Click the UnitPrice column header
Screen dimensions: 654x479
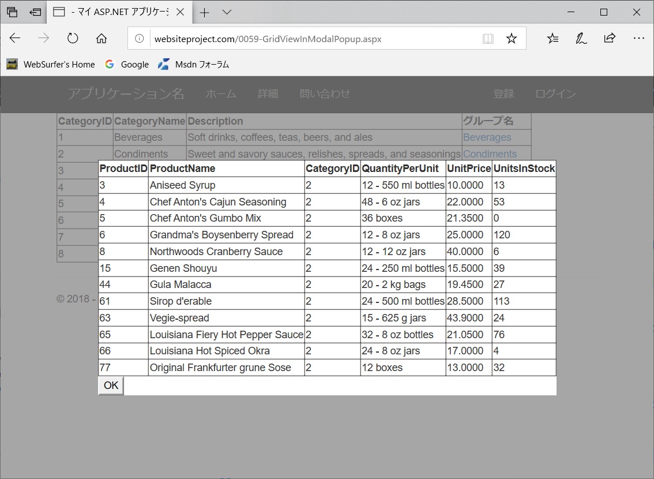tap(469, 169)
